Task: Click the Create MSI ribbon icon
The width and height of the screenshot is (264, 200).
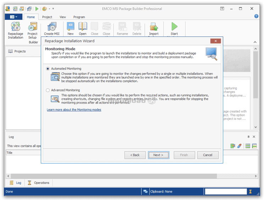Action: [52, 28]
